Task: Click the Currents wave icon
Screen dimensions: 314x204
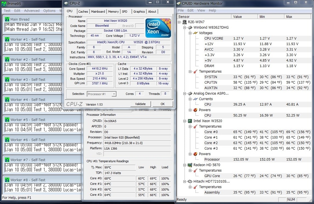Action: pyautogui.click(x=195, y=99)
